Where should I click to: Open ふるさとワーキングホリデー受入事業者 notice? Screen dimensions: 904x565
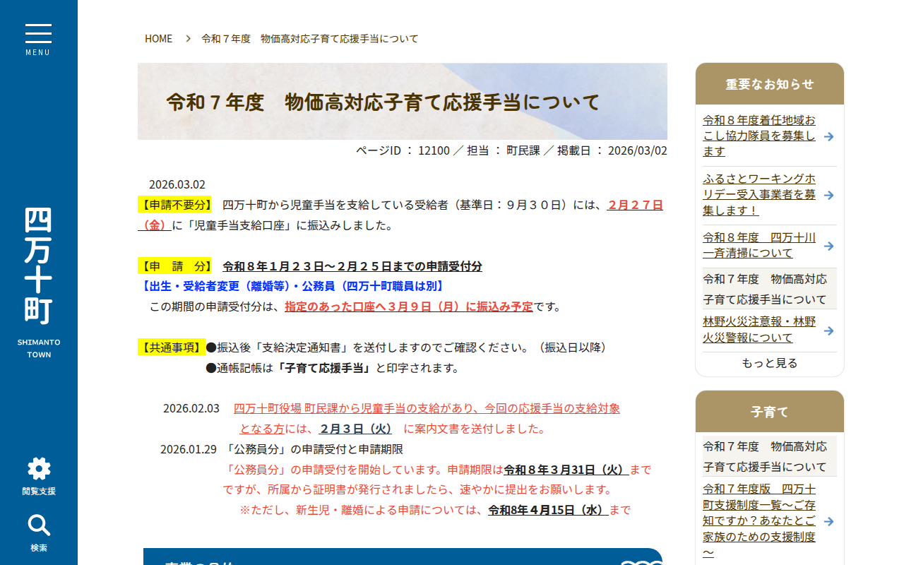[x=759, y=194]
